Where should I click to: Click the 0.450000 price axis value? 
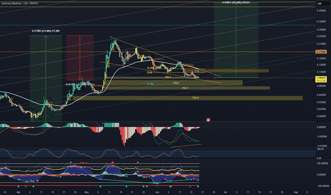coord(321,11)
